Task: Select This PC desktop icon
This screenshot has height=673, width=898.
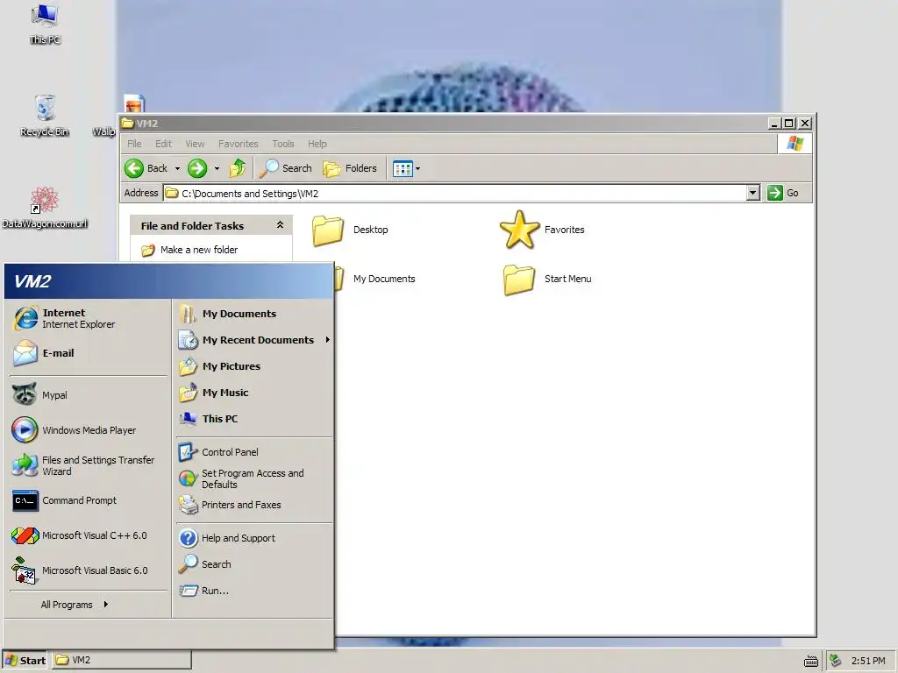Action: 45,24
